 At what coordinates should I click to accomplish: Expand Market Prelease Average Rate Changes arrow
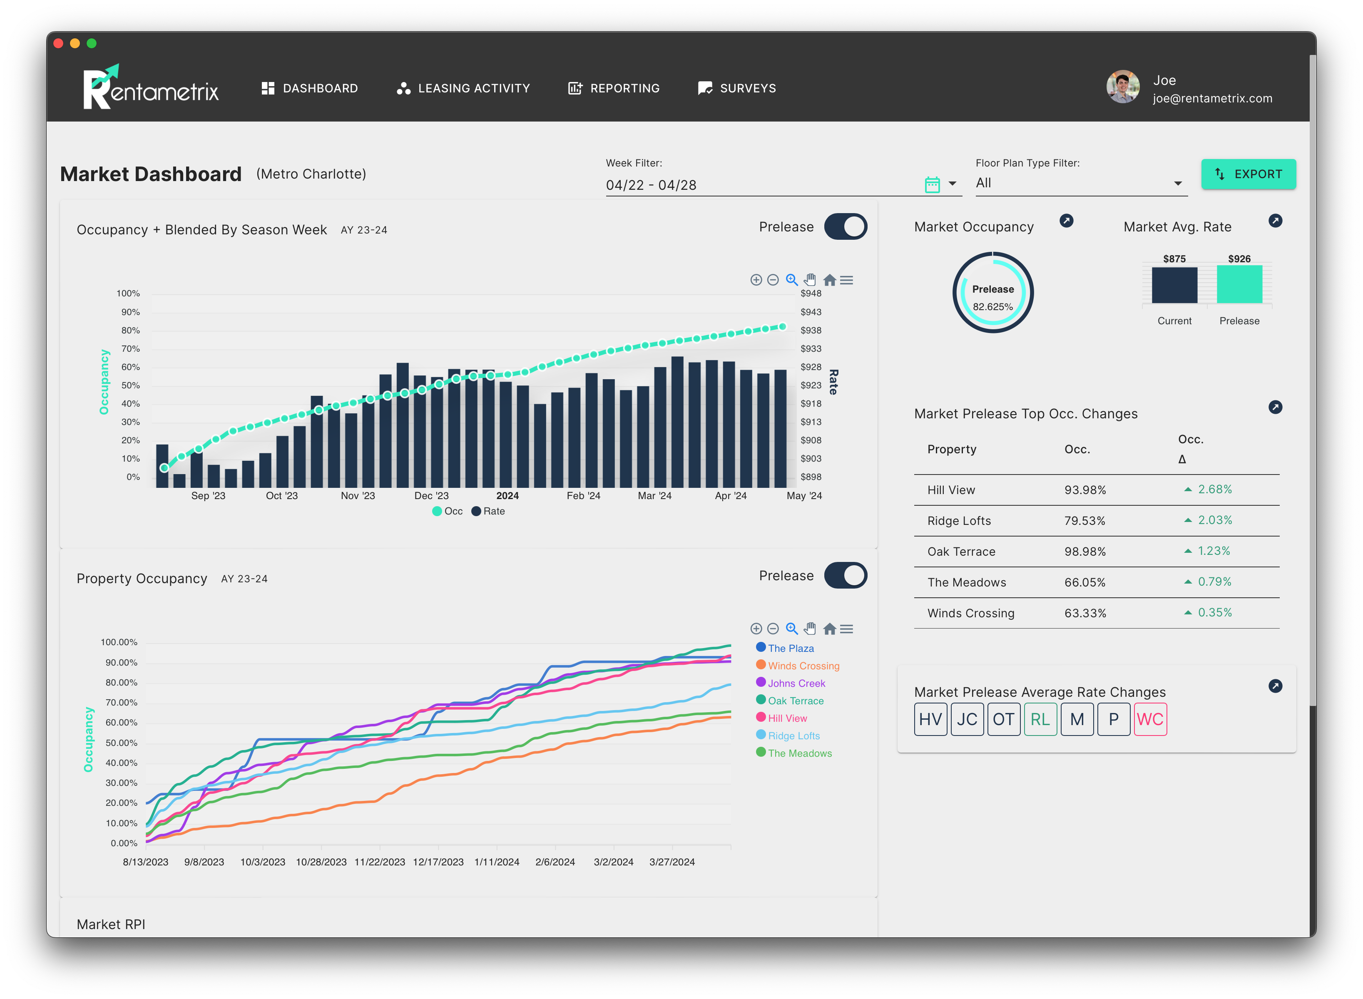pyautogui.click(x=1275, y=686)
